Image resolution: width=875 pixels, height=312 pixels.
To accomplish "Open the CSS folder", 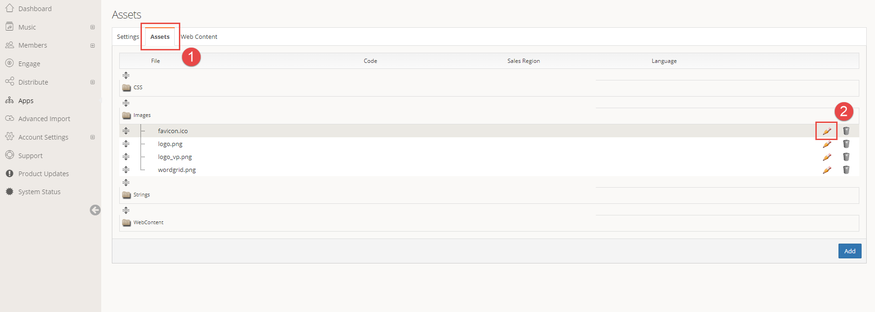I will coord(137,88).
